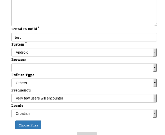Viewport: 165px width, 135px height.
Task: Click the arrow of the Frequency dropdown
Action: pyautogui.click(x=155, y=98)
